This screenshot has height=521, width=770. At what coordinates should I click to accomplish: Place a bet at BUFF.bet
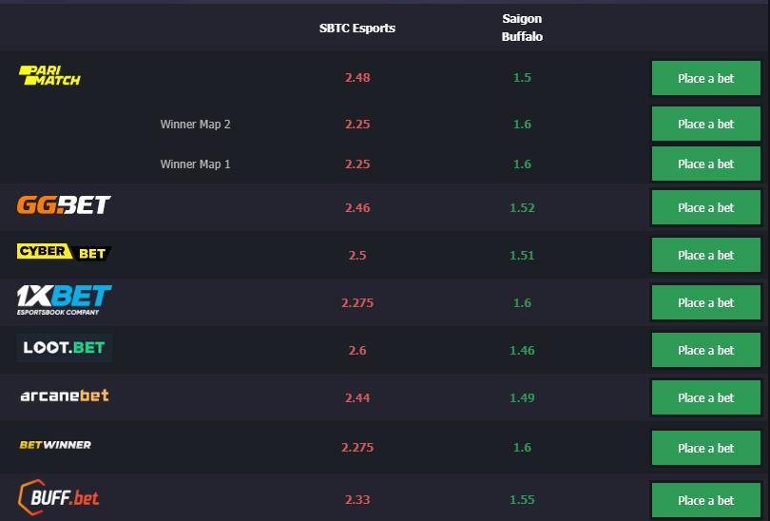click(x=705, y=500)
